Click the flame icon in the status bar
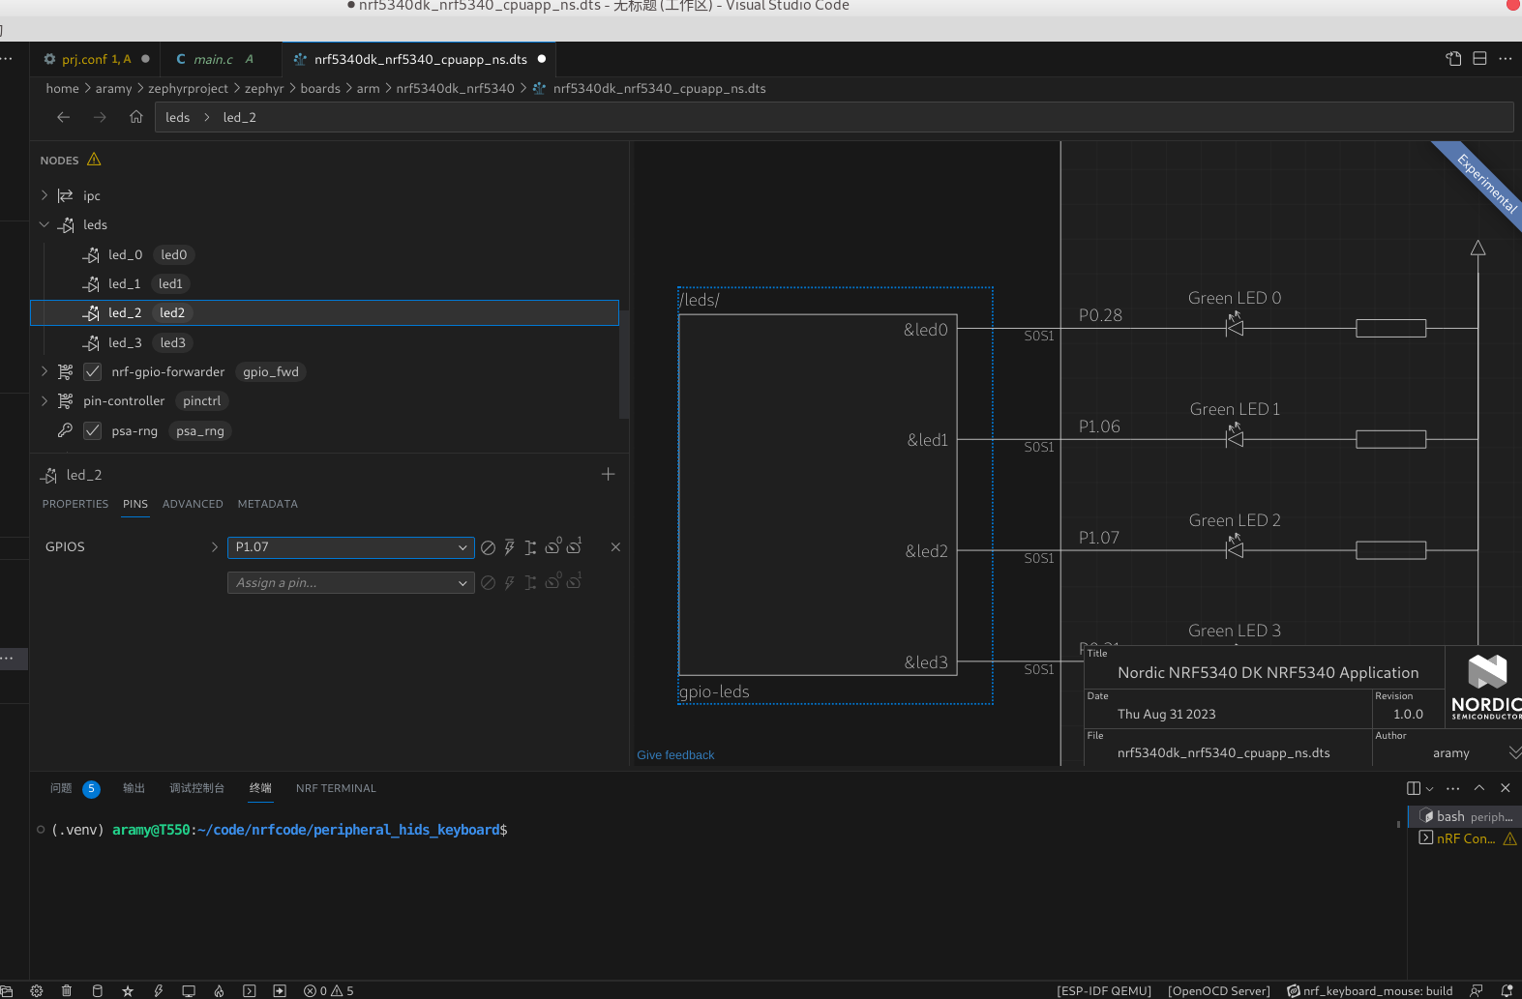The width and height of the screenshot is (1522, 999). (x=220, y=990)
